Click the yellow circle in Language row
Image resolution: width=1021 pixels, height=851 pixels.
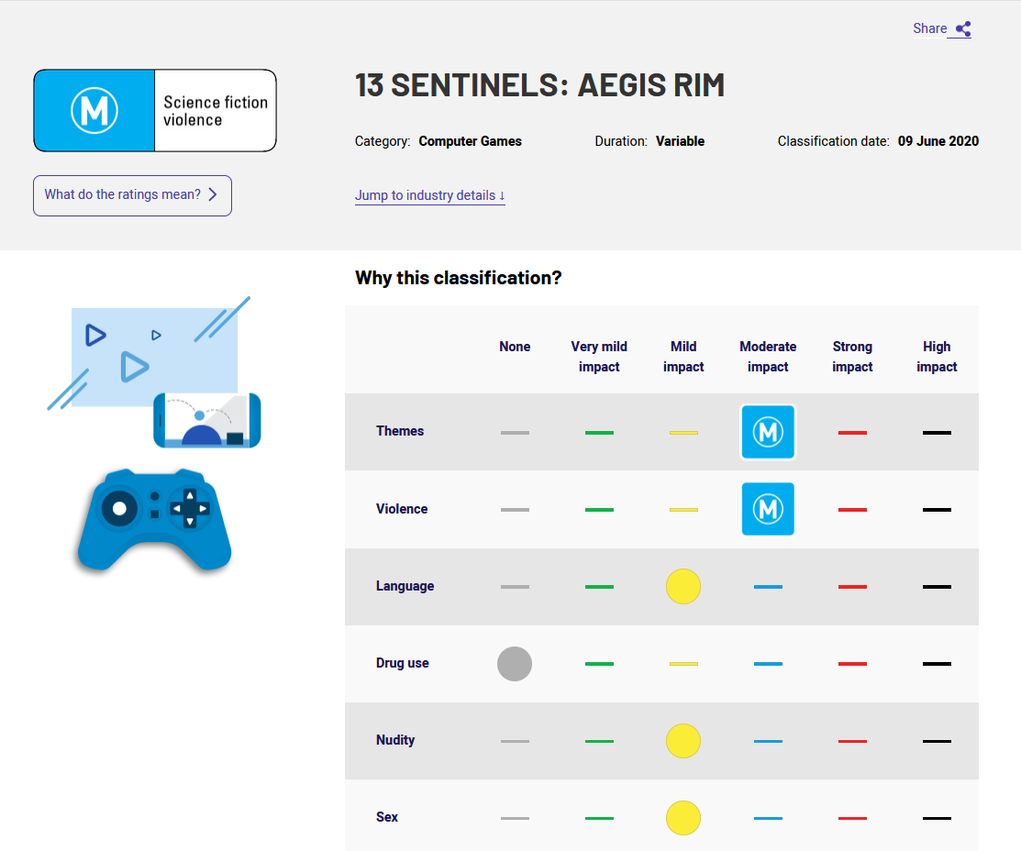683,587
